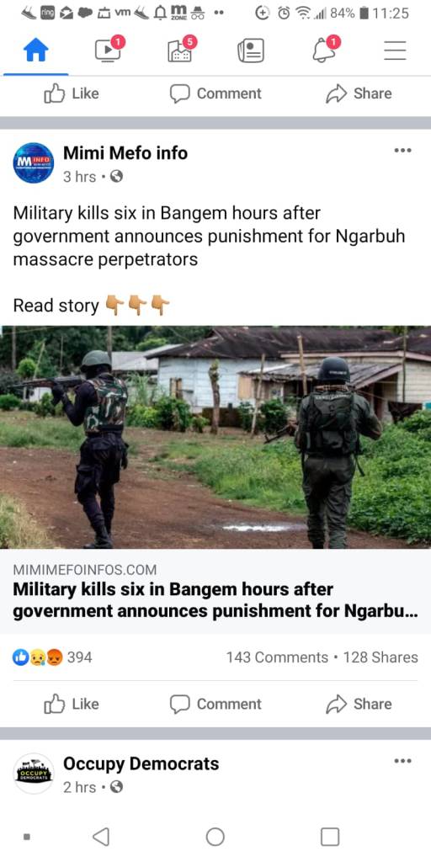Open the Mimi Mefo info page name
Image resolution: width=431 pixels, height=862 pixels.
tap(125, 153)
